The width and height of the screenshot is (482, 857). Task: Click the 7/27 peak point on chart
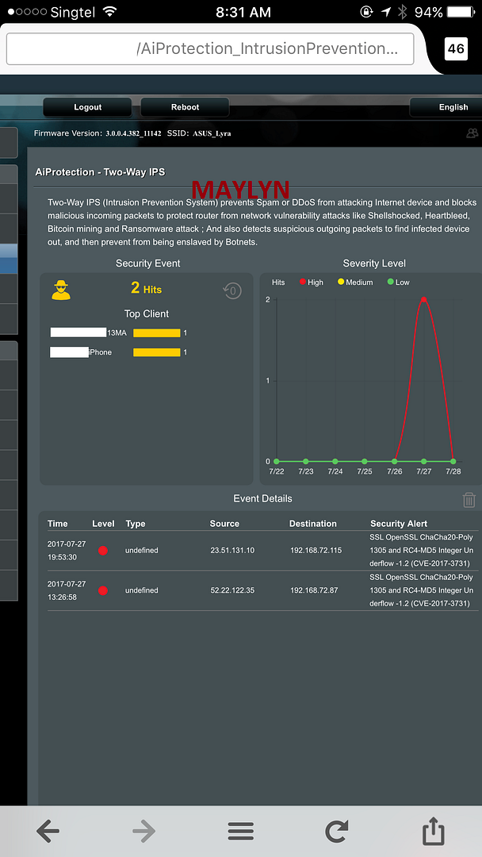tap(424, 299)
